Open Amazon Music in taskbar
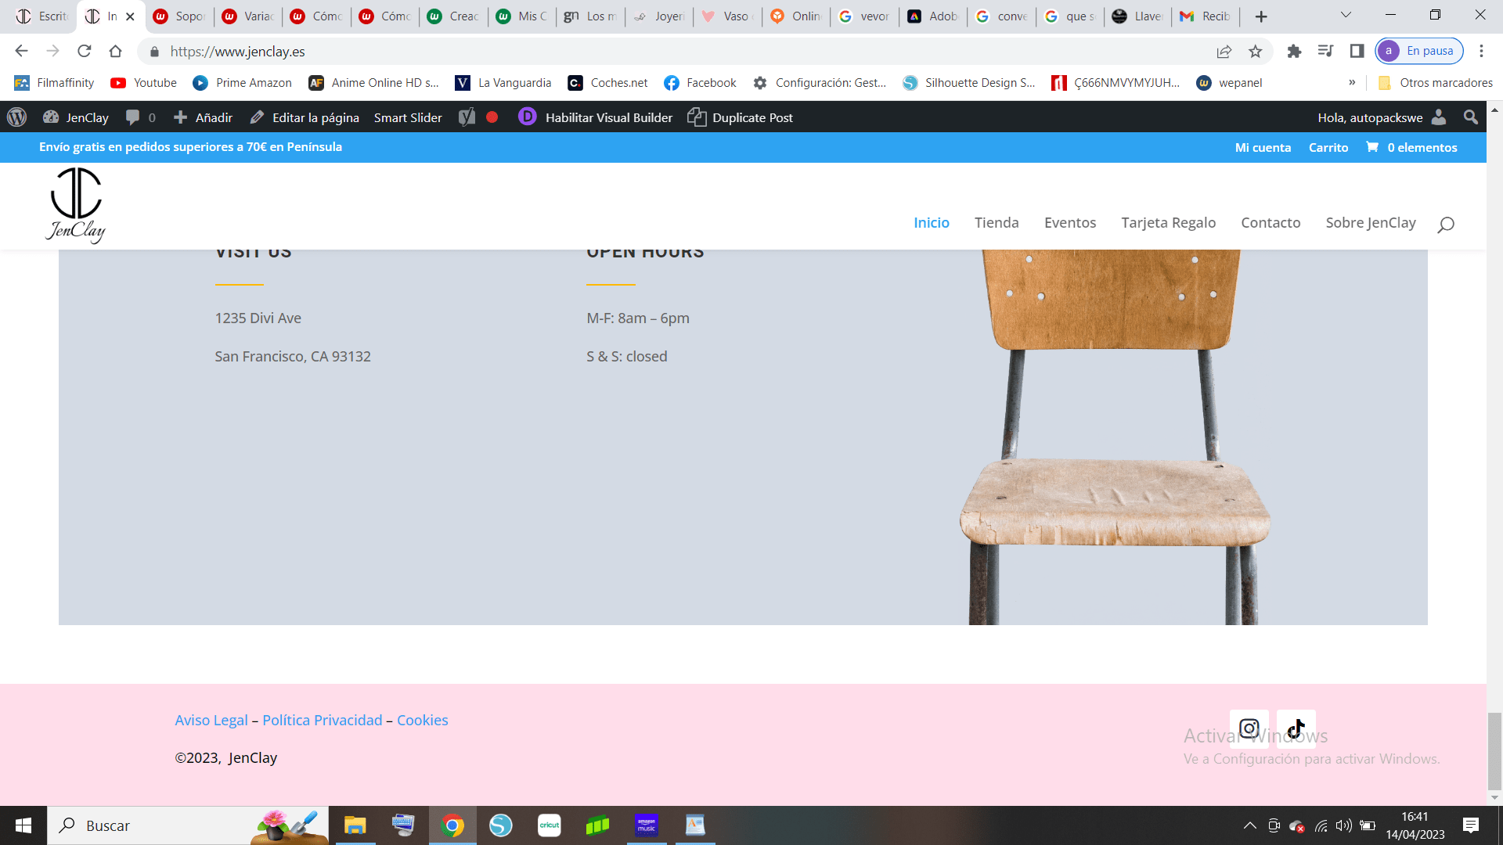Viewport: 1503px width, 845px height. tap(647, 825)
